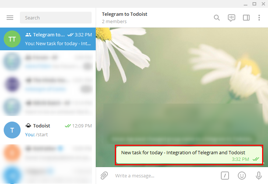268x184 pixels.
Task: Click the chat list Search field
Action: pyautogui.click(x=56, y=18)
